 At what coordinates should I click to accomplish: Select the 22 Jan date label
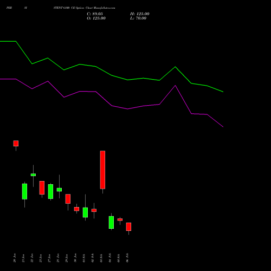32,258
